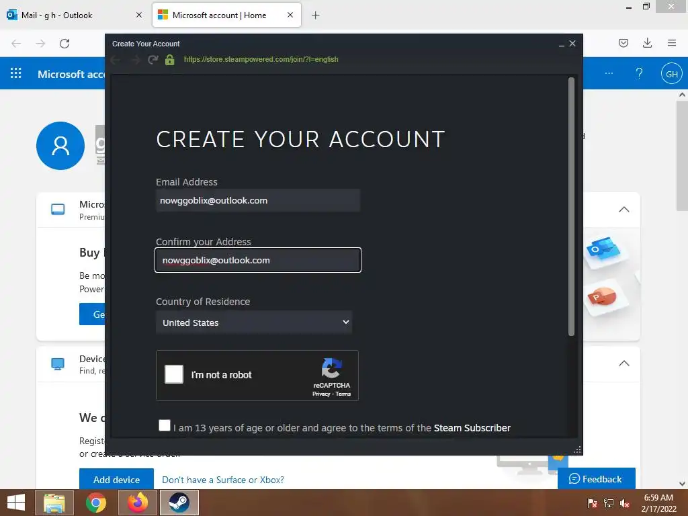Open the Microsoft apps grid launcher

(x=16, y=73)
